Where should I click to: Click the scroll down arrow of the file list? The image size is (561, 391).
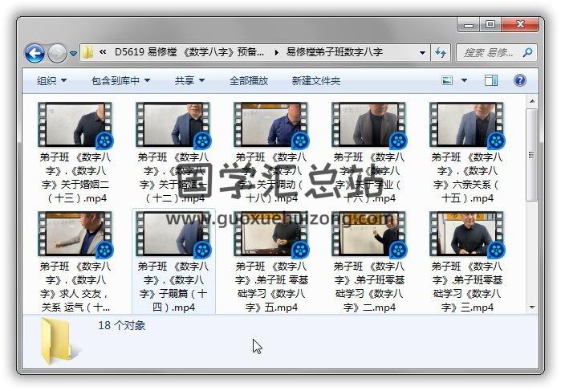pos(531,306)
